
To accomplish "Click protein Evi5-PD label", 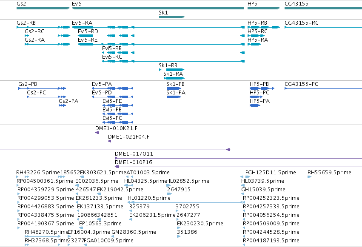I will click(102, 93).
